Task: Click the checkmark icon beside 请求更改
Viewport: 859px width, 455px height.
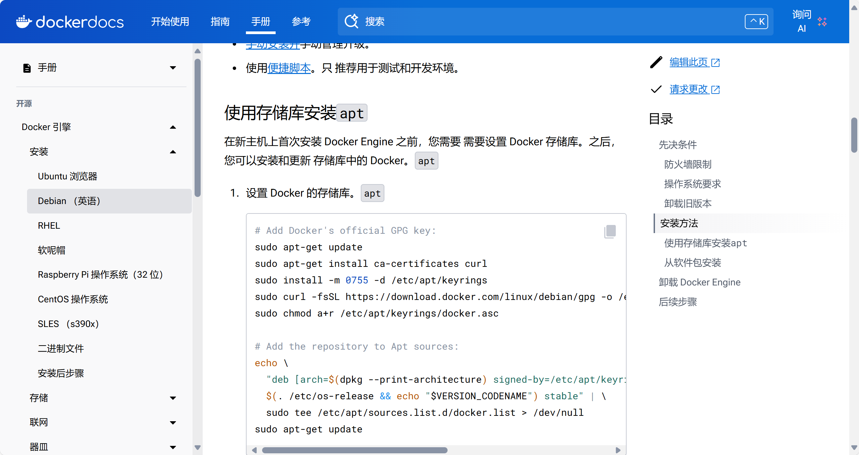Action: point(656,90)
